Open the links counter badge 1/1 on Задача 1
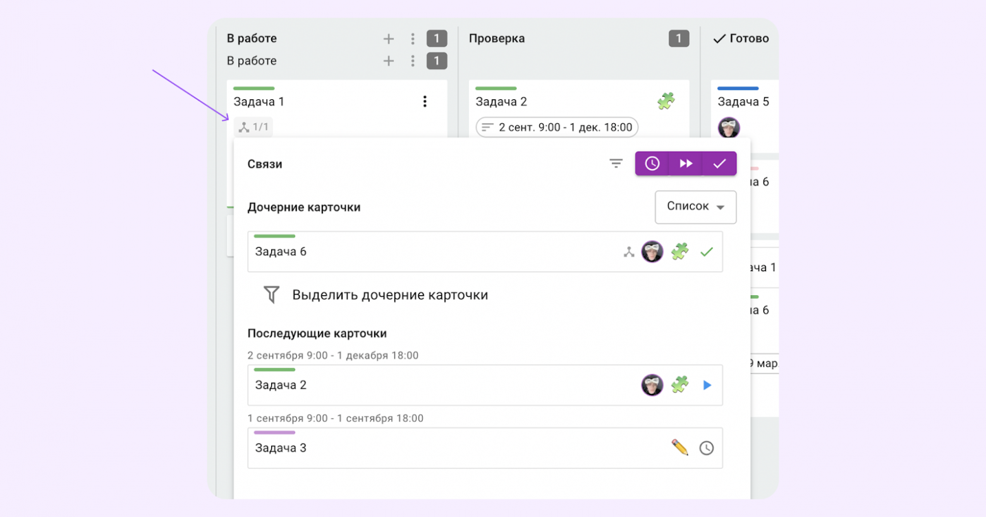The width and height of the screenshot is (986, 517). 253,126
